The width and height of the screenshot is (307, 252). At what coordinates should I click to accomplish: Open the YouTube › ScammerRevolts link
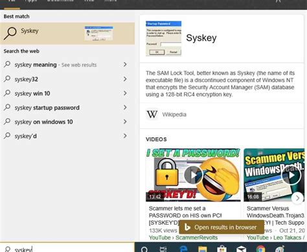183,238
